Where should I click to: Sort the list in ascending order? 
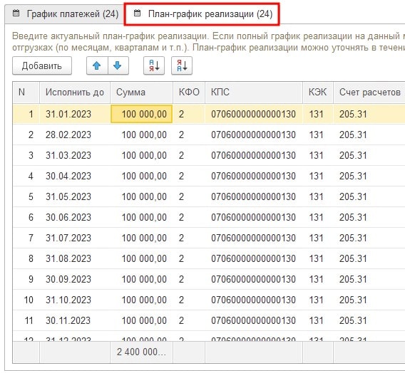(x=154, y=65)
